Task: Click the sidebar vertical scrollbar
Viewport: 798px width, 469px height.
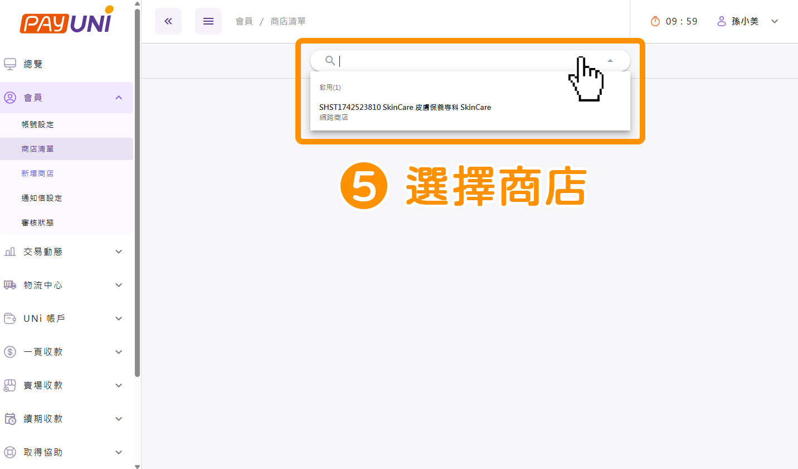Action: pyautogui.click(x=137, y=192)
